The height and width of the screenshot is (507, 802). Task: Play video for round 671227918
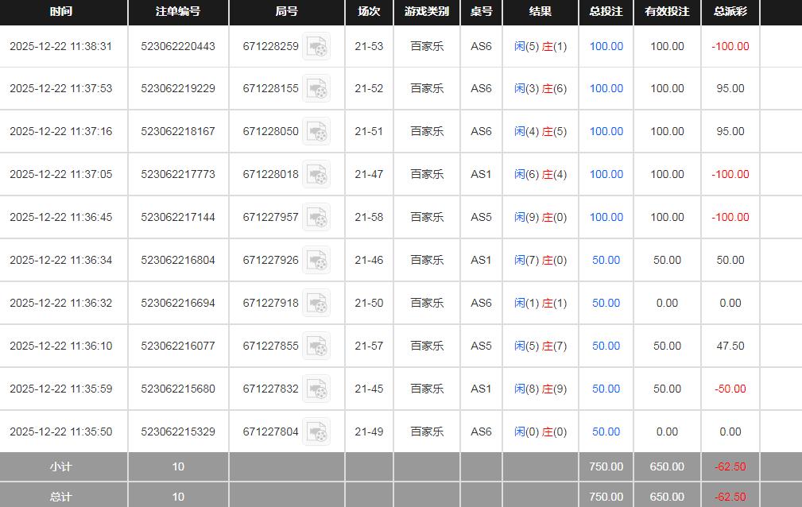317,304
